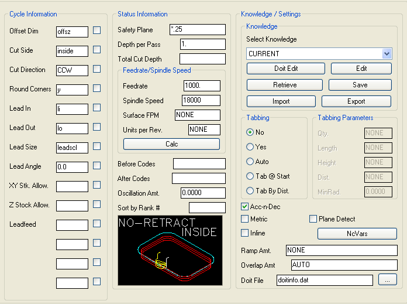Screen dimensions: 407x304
Task: Click the Edit knowledge button
Action: [x=361, y=69]
